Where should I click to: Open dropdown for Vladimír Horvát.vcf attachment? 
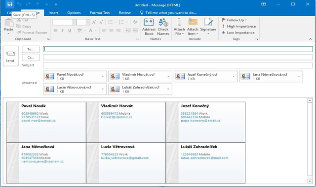point(168,76)
